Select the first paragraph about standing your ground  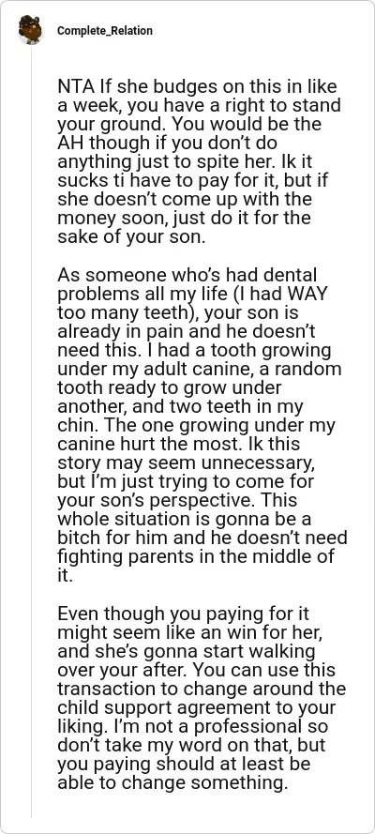pyautogui.click(x=199, y=162)
